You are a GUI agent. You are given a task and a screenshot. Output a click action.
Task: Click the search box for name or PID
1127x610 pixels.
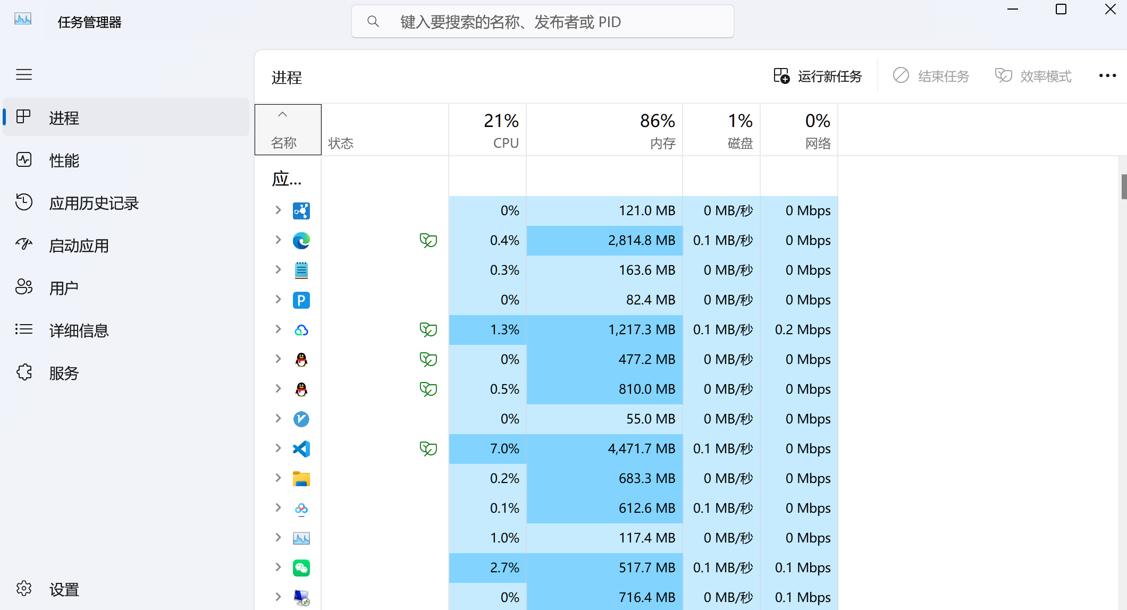tap(542, 22)
